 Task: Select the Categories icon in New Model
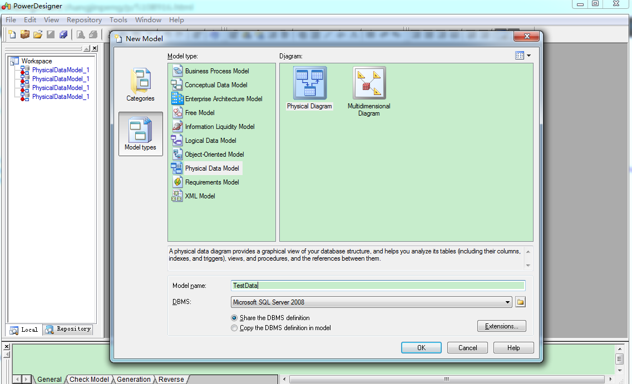coord(140,85)
